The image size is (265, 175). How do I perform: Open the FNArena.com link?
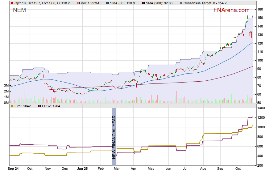coord(231,10)
